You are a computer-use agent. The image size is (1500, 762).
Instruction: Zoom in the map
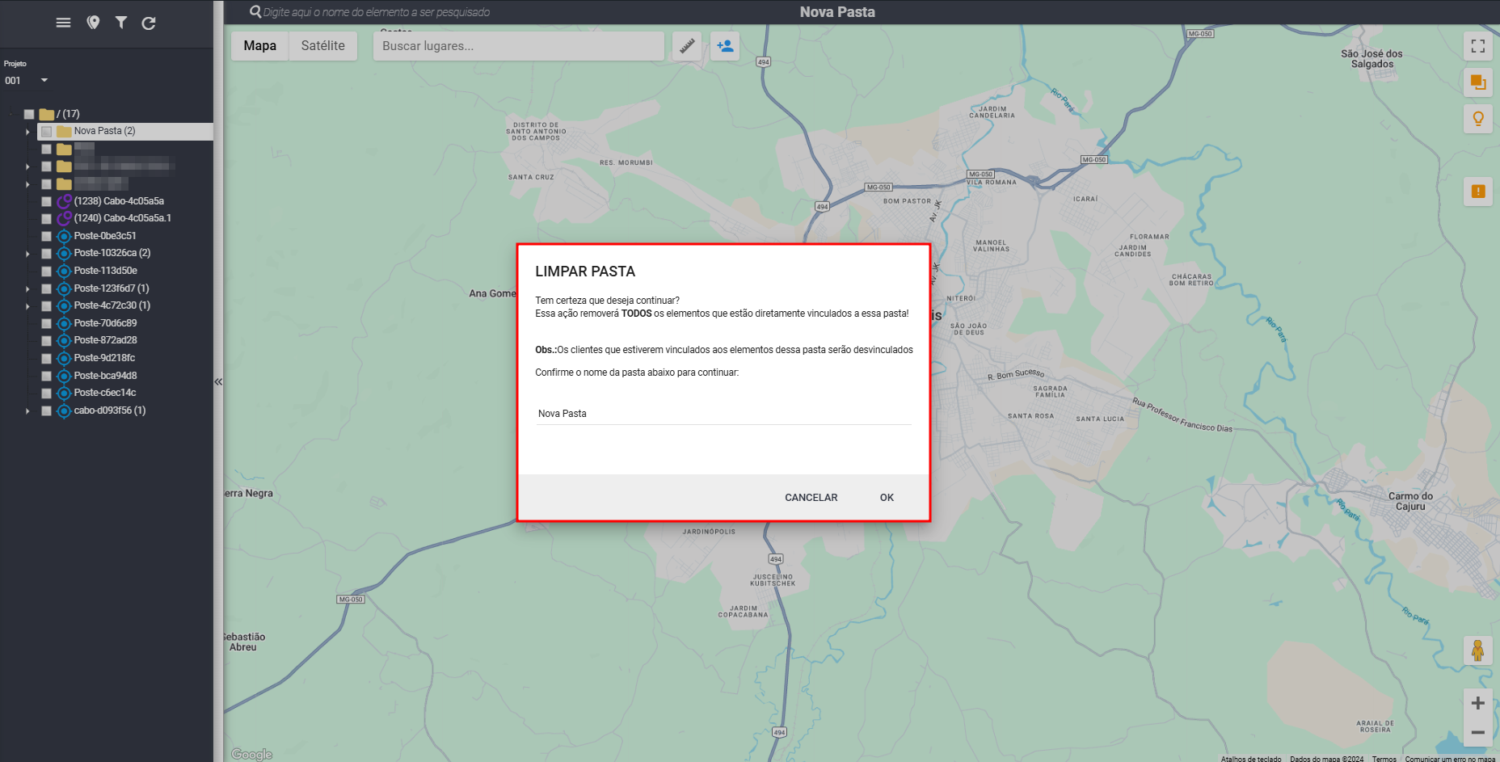pos(1477,703)
